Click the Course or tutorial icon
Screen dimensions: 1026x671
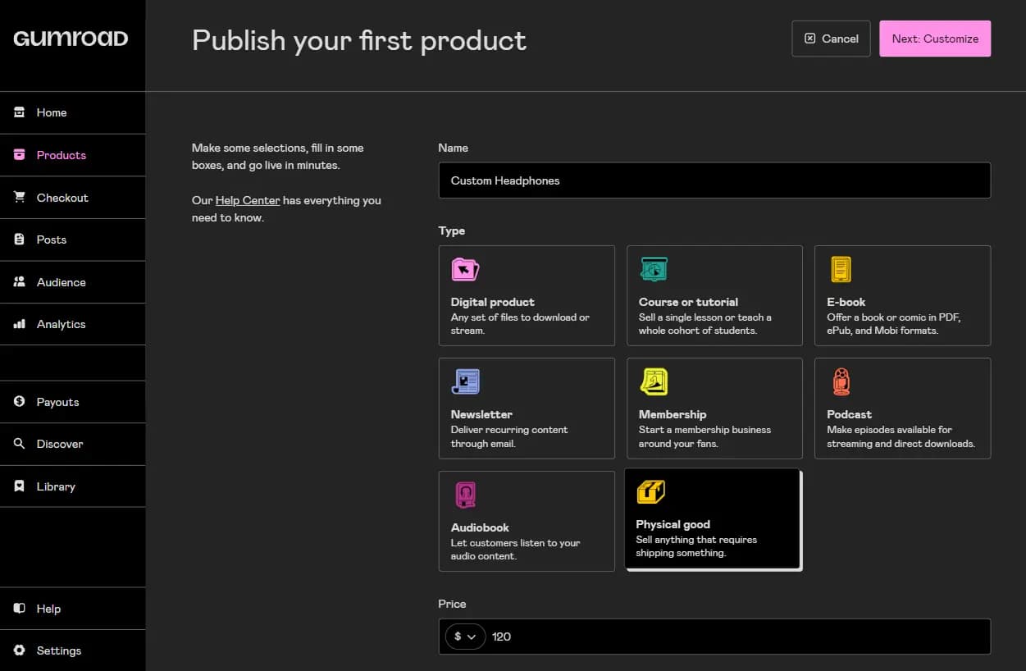point(653,269)
